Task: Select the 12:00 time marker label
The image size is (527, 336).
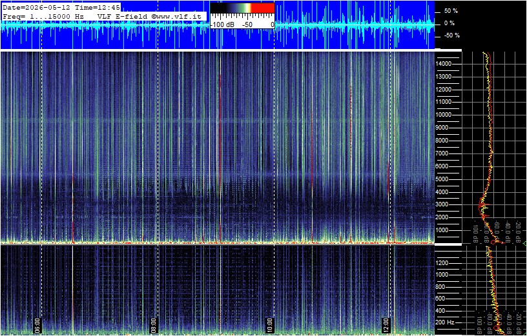Action: click(386, 326)
